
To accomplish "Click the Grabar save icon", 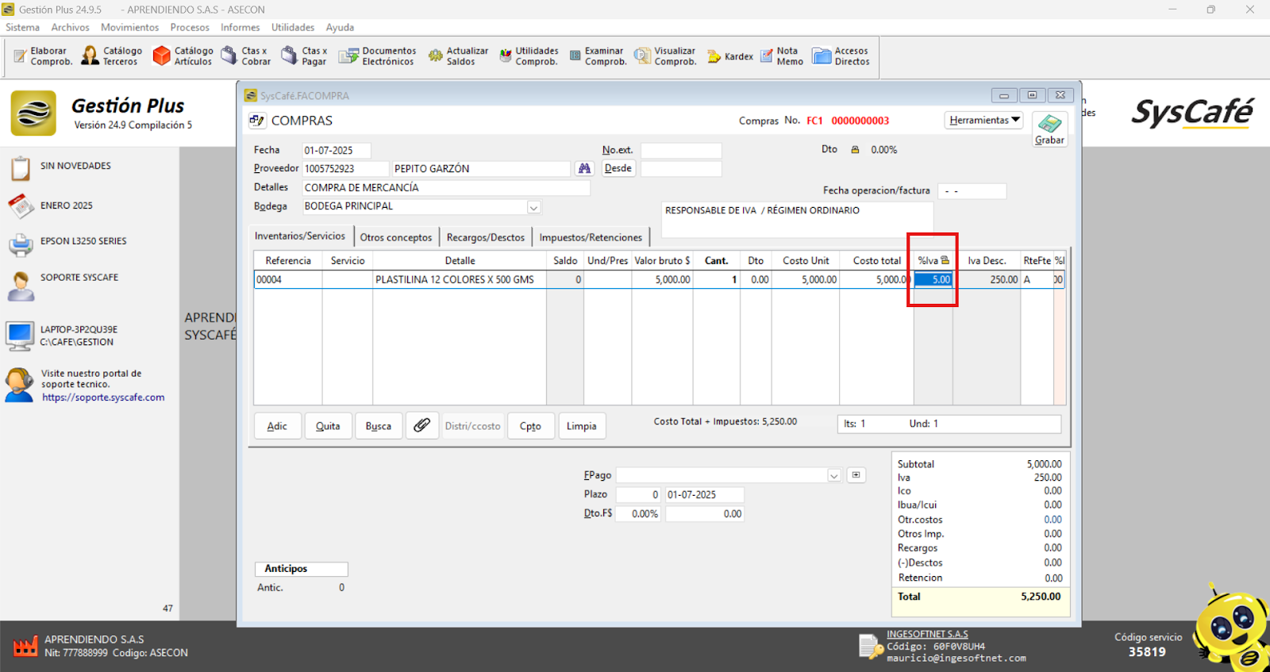I will click(x=1049, y=125).
